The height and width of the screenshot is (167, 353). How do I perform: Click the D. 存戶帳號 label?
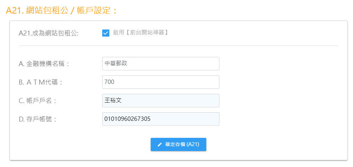point(37,119)
